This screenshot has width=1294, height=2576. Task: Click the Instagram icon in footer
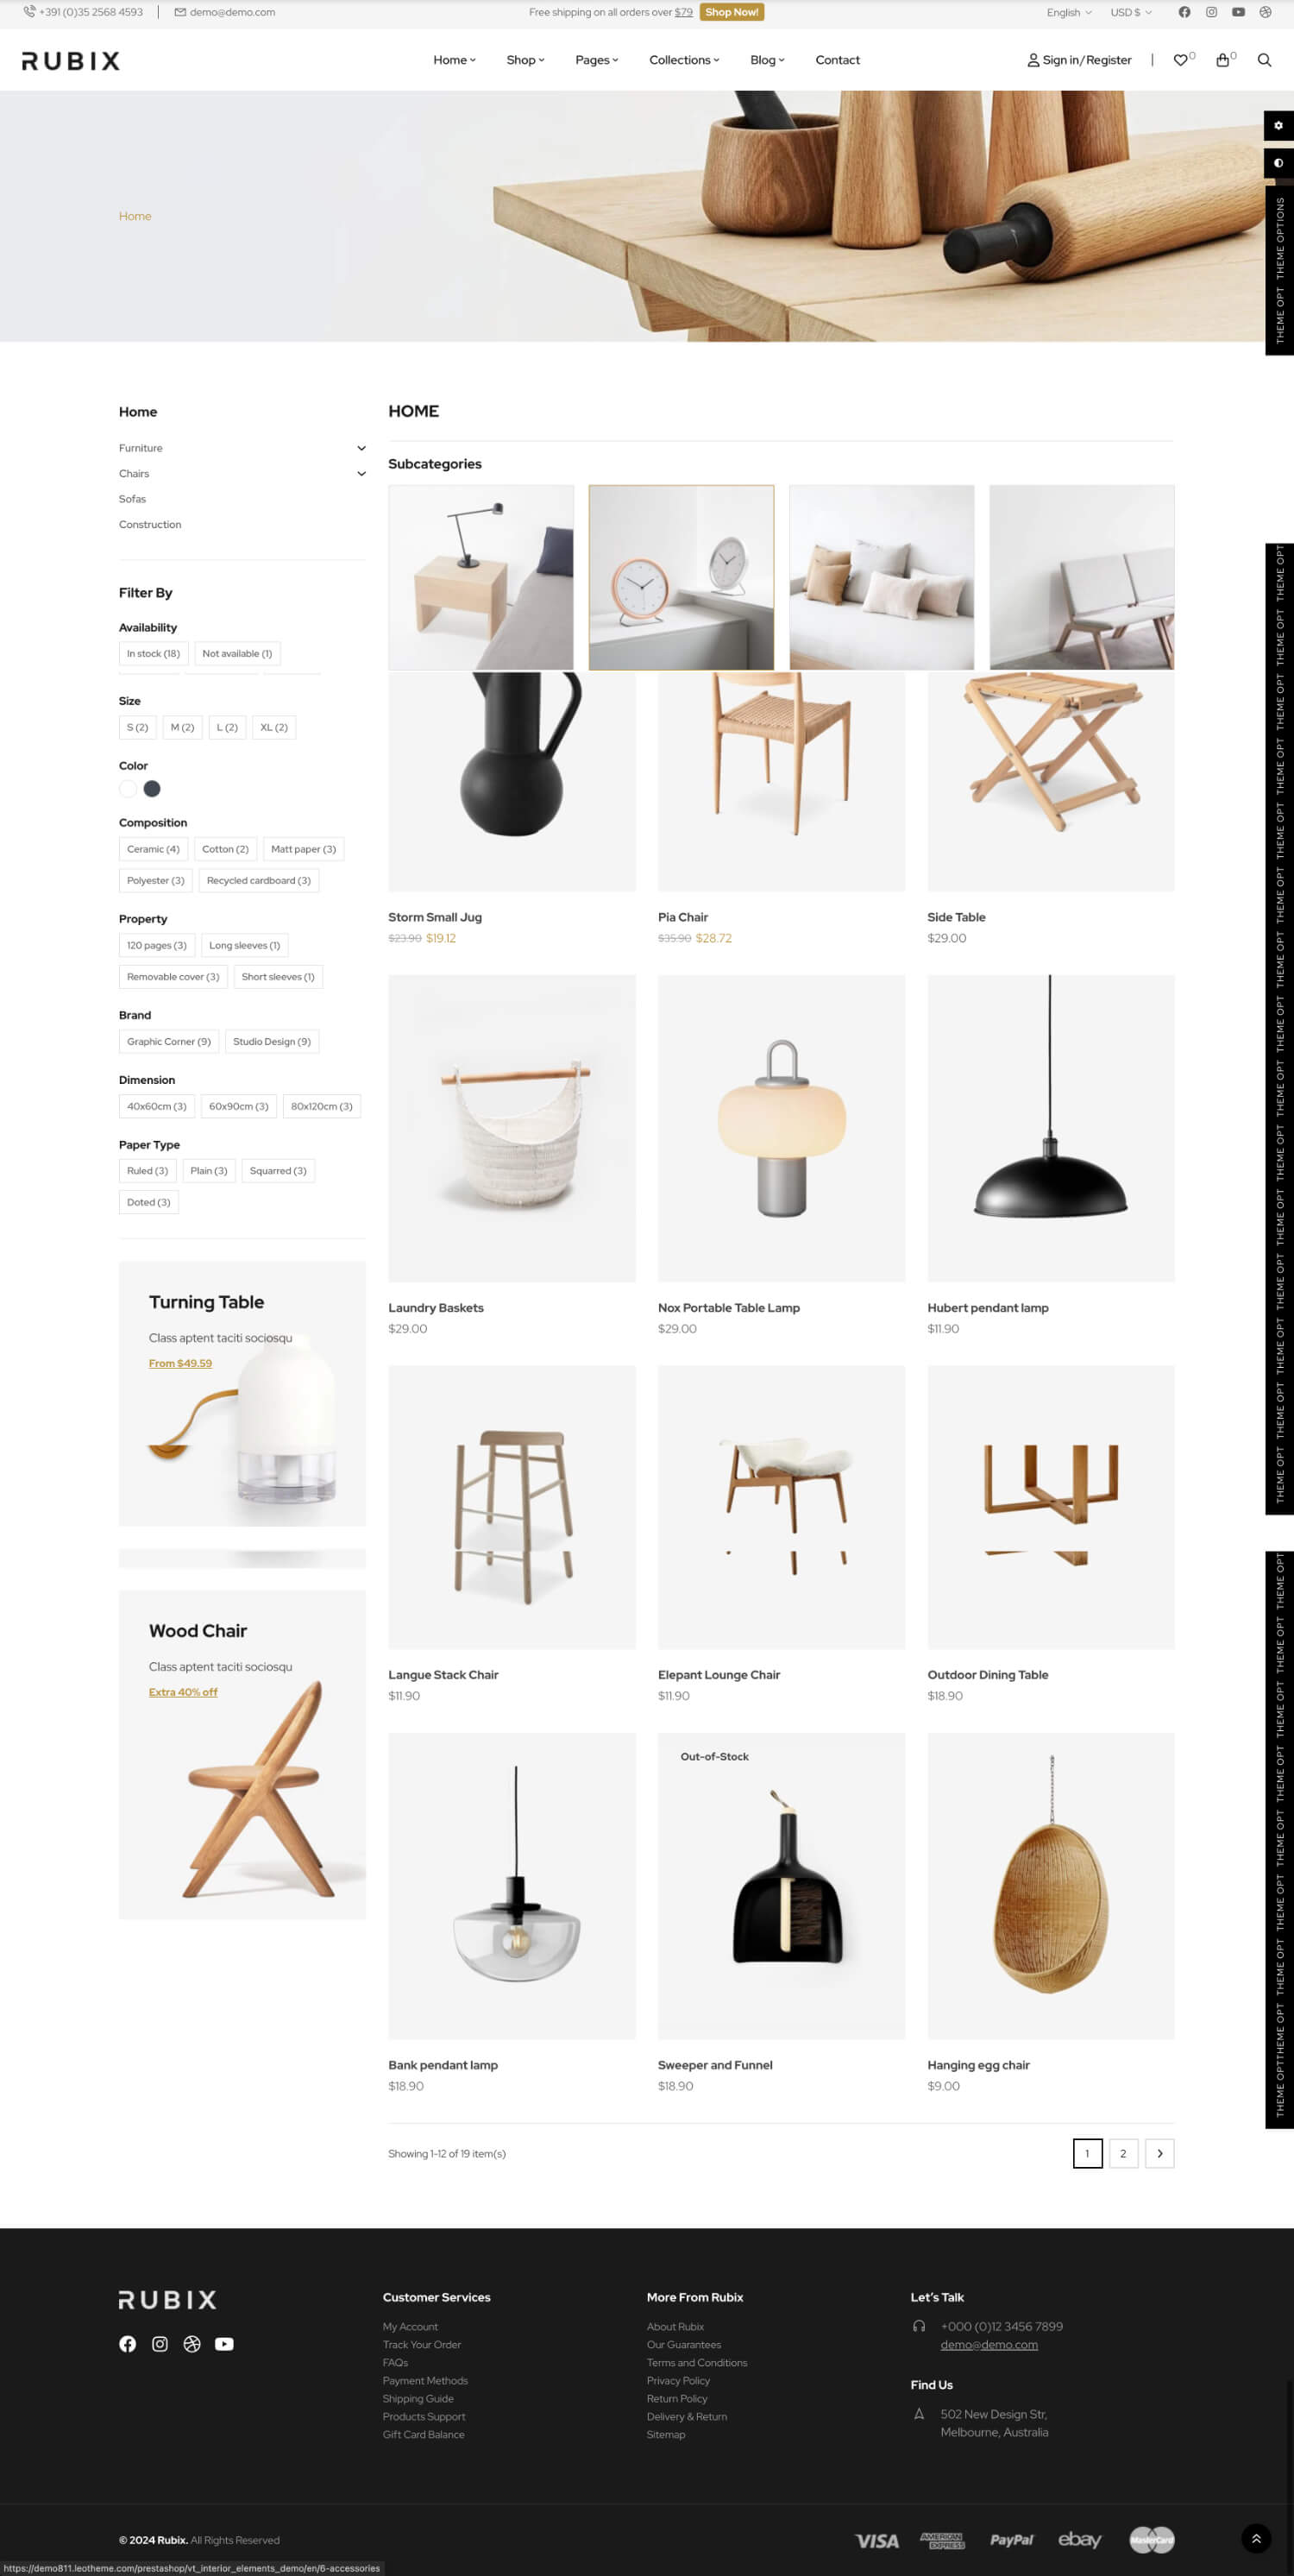pyautogui.click(x=160, y=2344)
